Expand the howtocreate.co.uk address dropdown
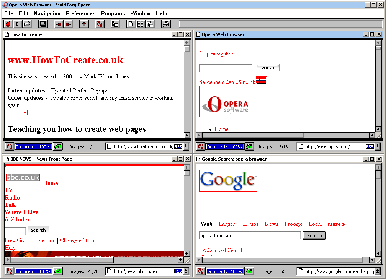386x279 pixels. 186,147
